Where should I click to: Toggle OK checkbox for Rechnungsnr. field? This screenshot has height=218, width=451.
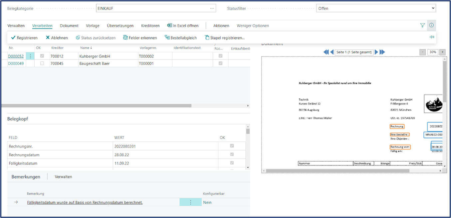click(232, 146)
